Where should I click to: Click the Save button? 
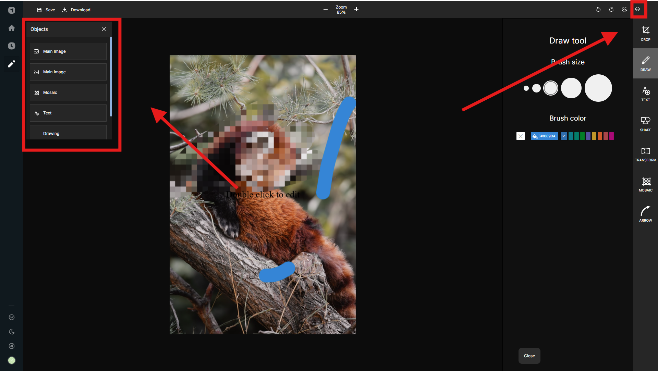pyautogui.click(x=46, y=10)
